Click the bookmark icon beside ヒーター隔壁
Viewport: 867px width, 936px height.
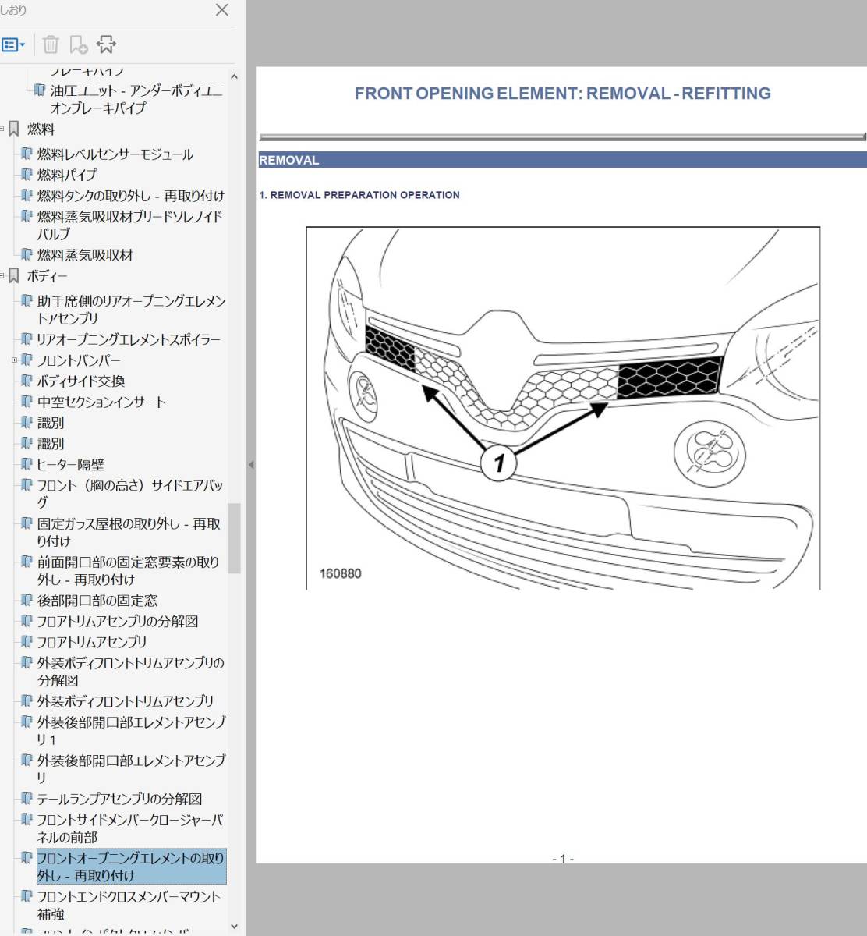[x=27, y=465]
